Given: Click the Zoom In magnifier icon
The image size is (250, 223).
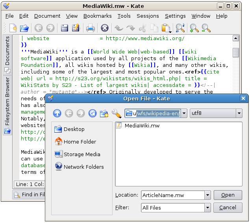Looking at the screenshot, I should point(194,28).
